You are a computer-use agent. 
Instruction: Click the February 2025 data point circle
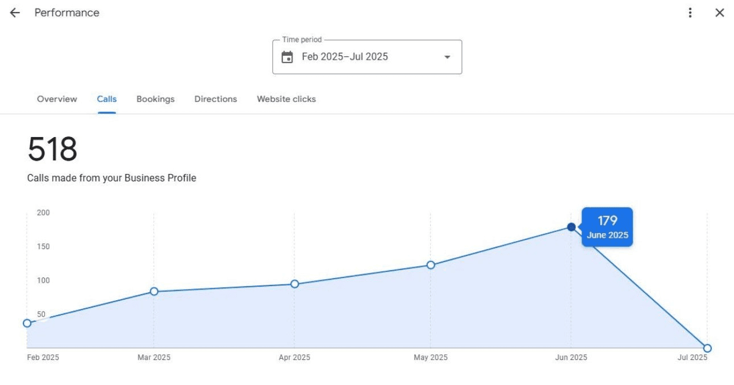(27, 322)
